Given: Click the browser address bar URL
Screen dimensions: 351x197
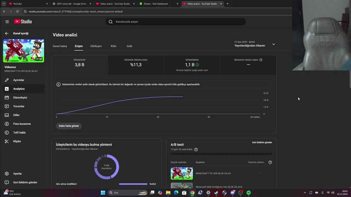Looking at the screenshot, I should tap(76, 11).
